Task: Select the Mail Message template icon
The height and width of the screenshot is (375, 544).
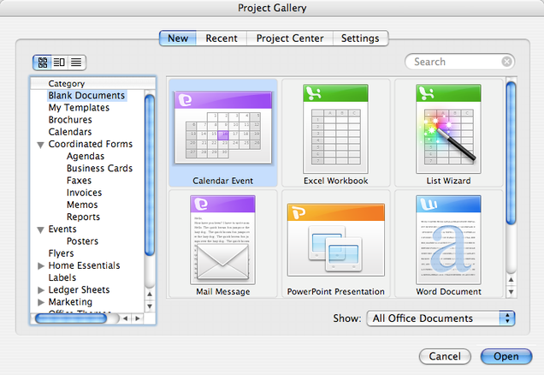Action: click(x=222, y=240)
